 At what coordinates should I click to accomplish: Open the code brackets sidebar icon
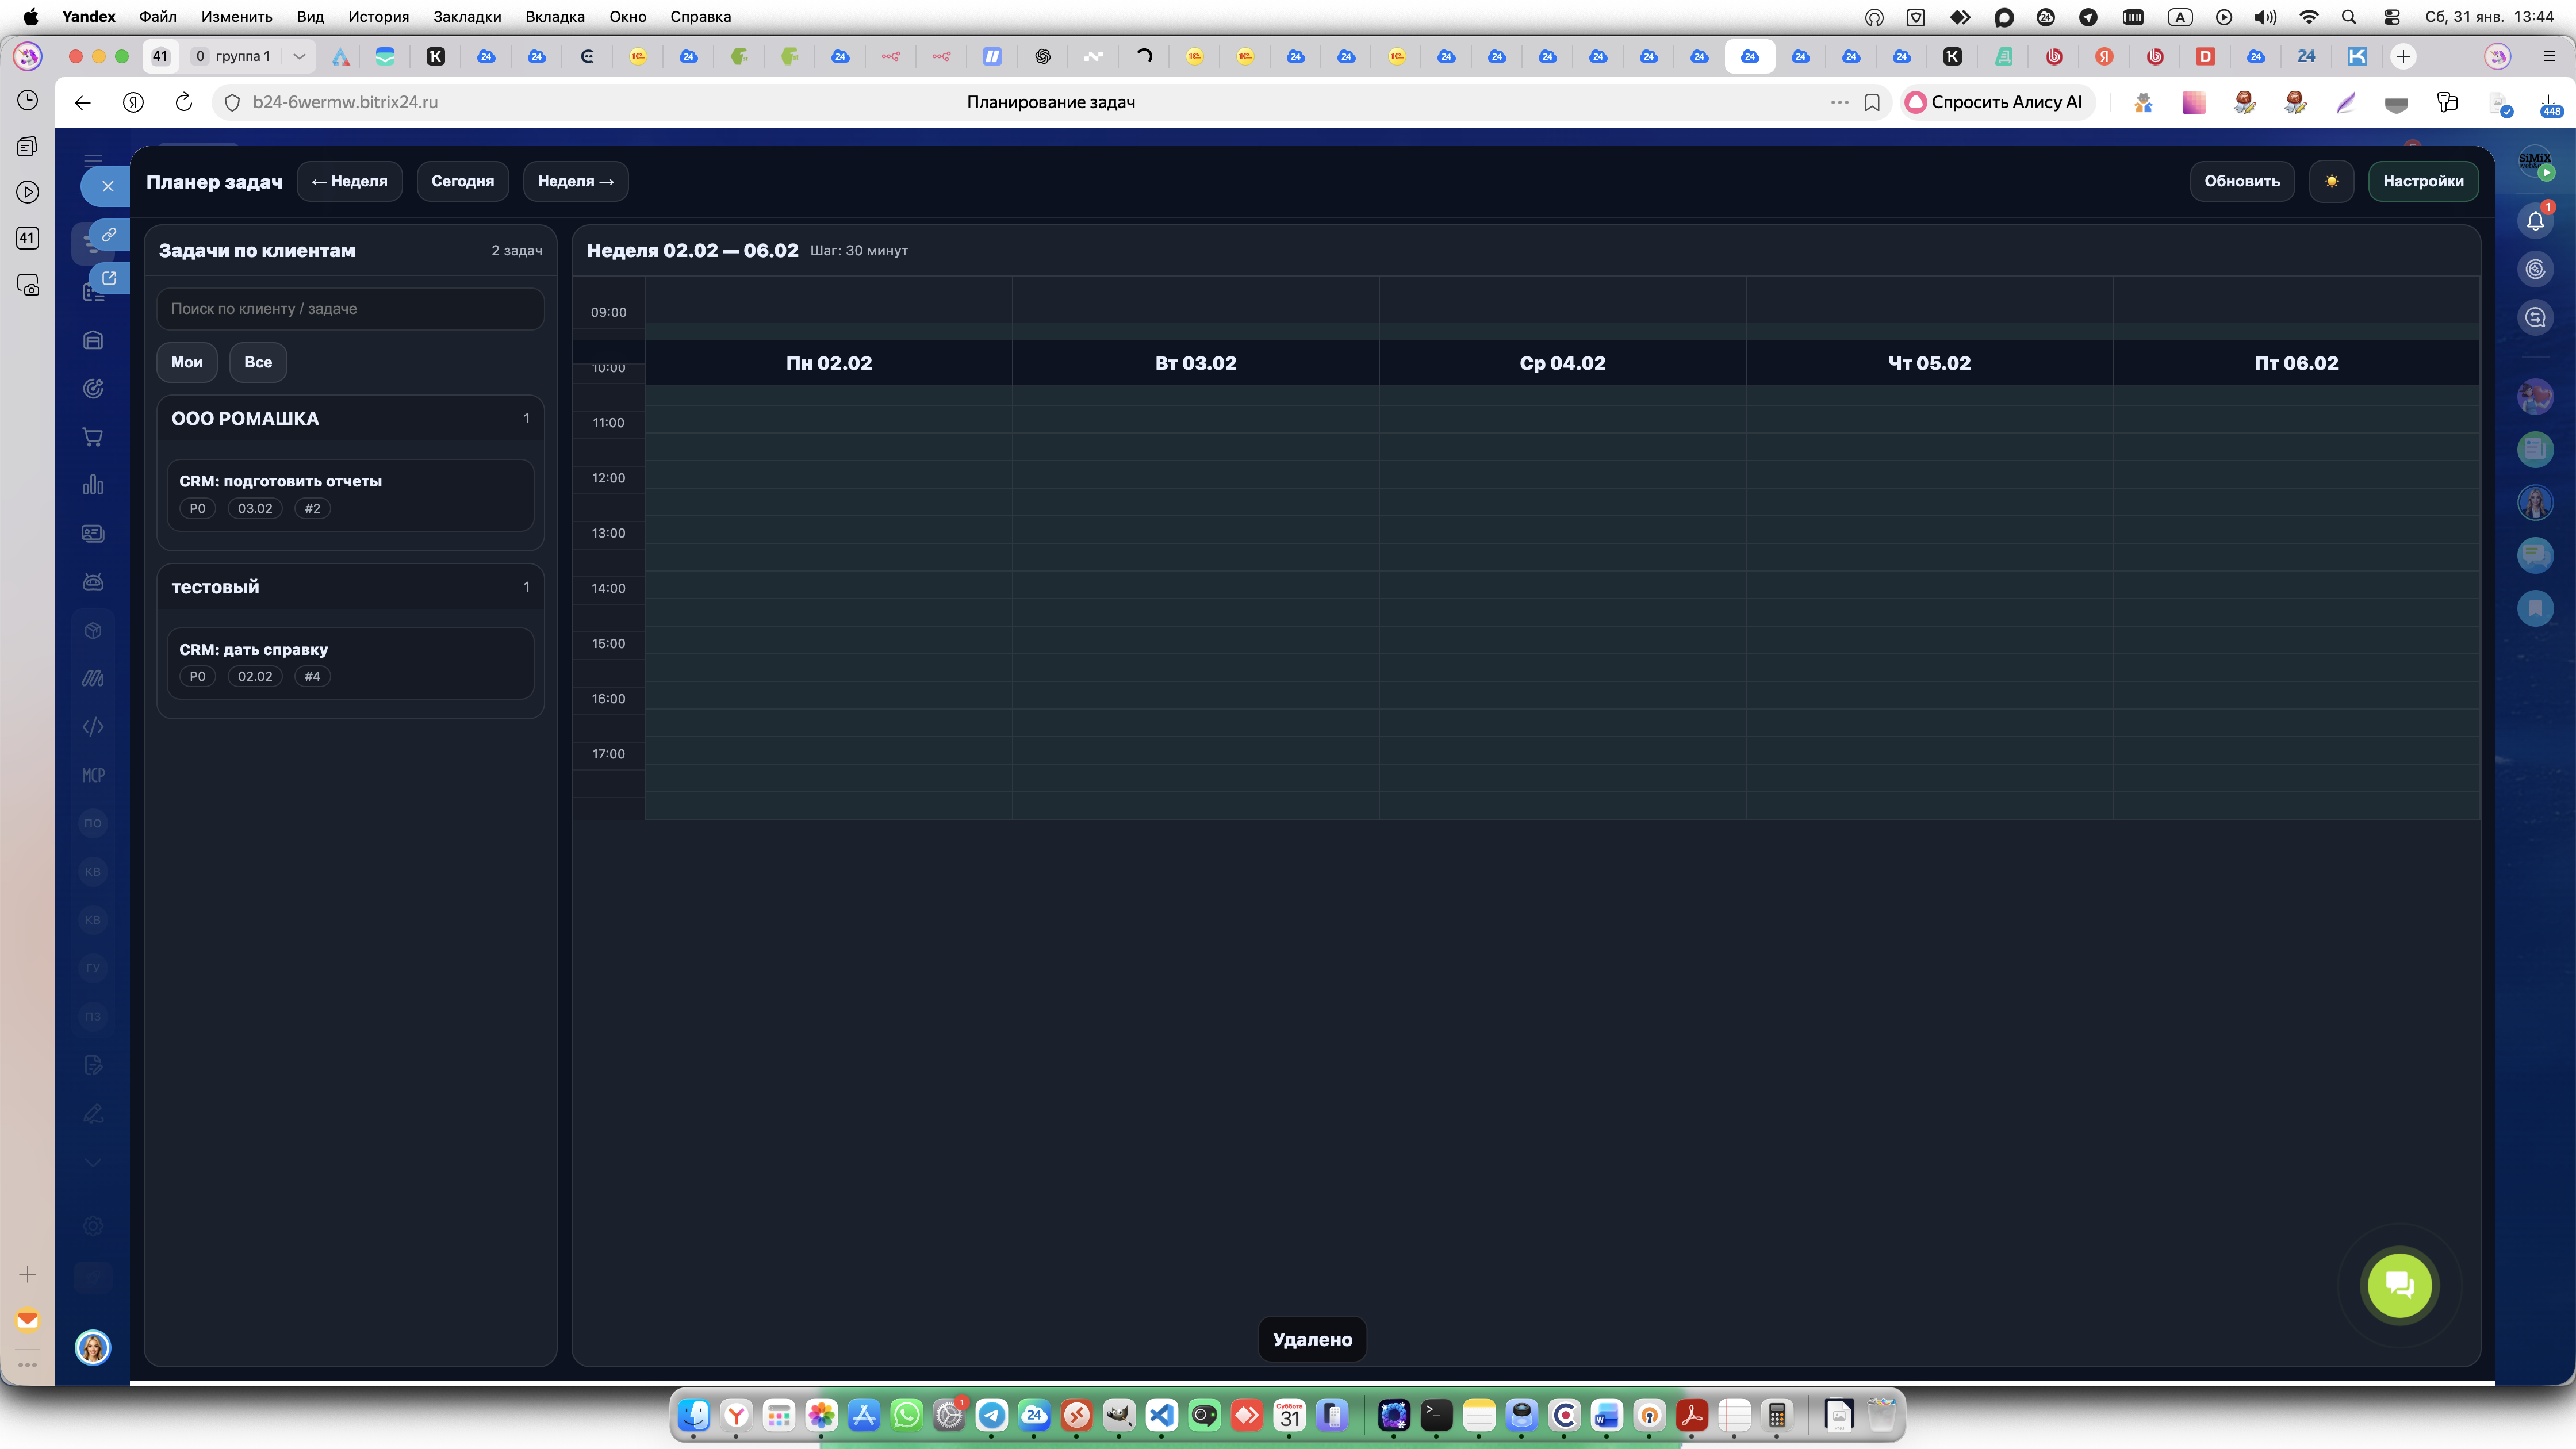(x=93, y=727)
